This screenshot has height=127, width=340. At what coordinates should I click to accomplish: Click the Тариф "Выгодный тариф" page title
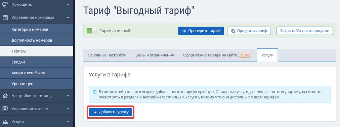139,11
